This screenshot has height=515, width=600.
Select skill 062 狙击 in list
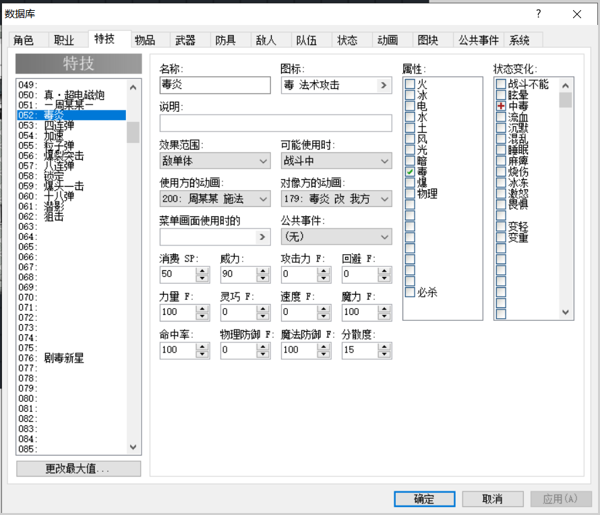point(71,216)
